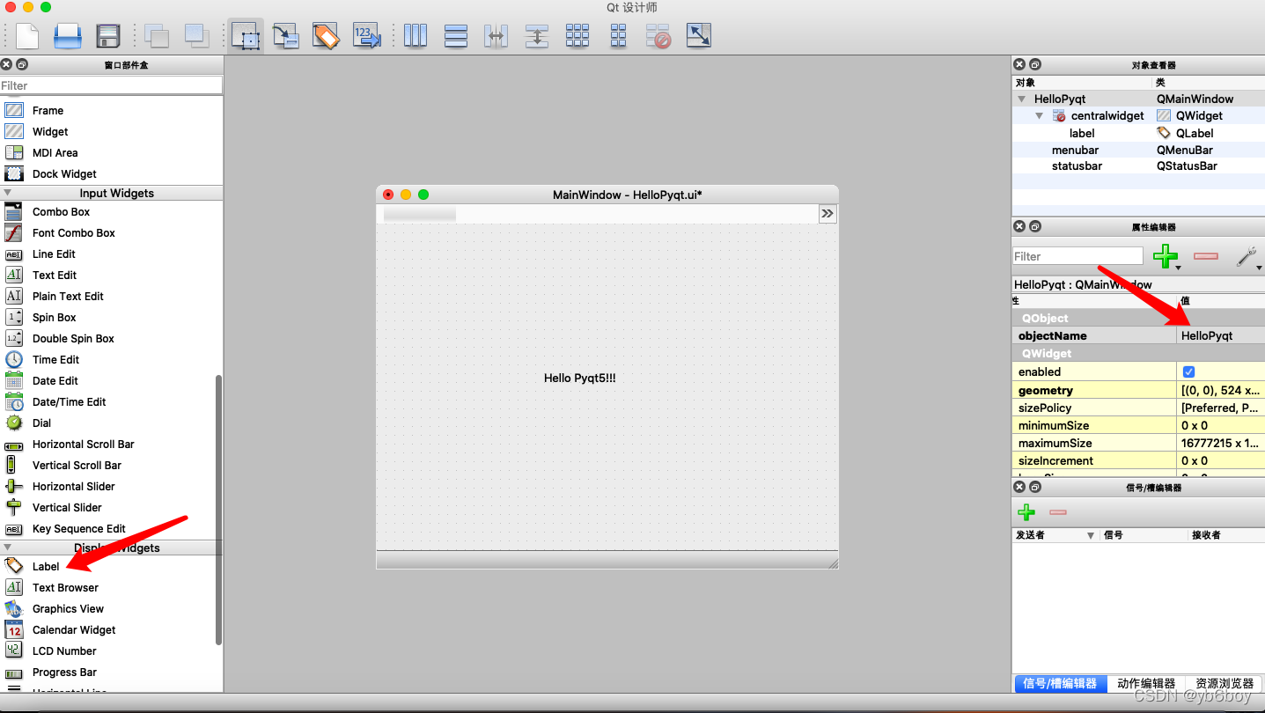Switch to the 动作编辑器 tab
This screenshot has width=1265, height=713.
(x=1146, y=683)
